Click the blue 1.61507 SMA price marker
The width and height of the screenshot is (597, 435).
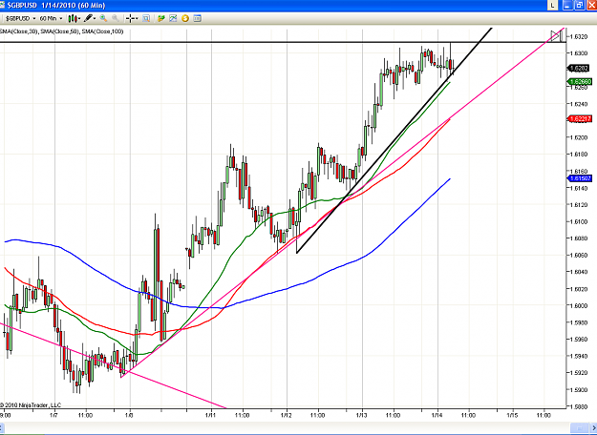pos(580,178)
